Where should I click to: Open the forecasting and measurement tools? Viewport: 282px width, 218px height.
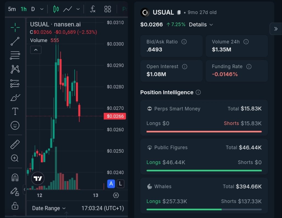15,83
